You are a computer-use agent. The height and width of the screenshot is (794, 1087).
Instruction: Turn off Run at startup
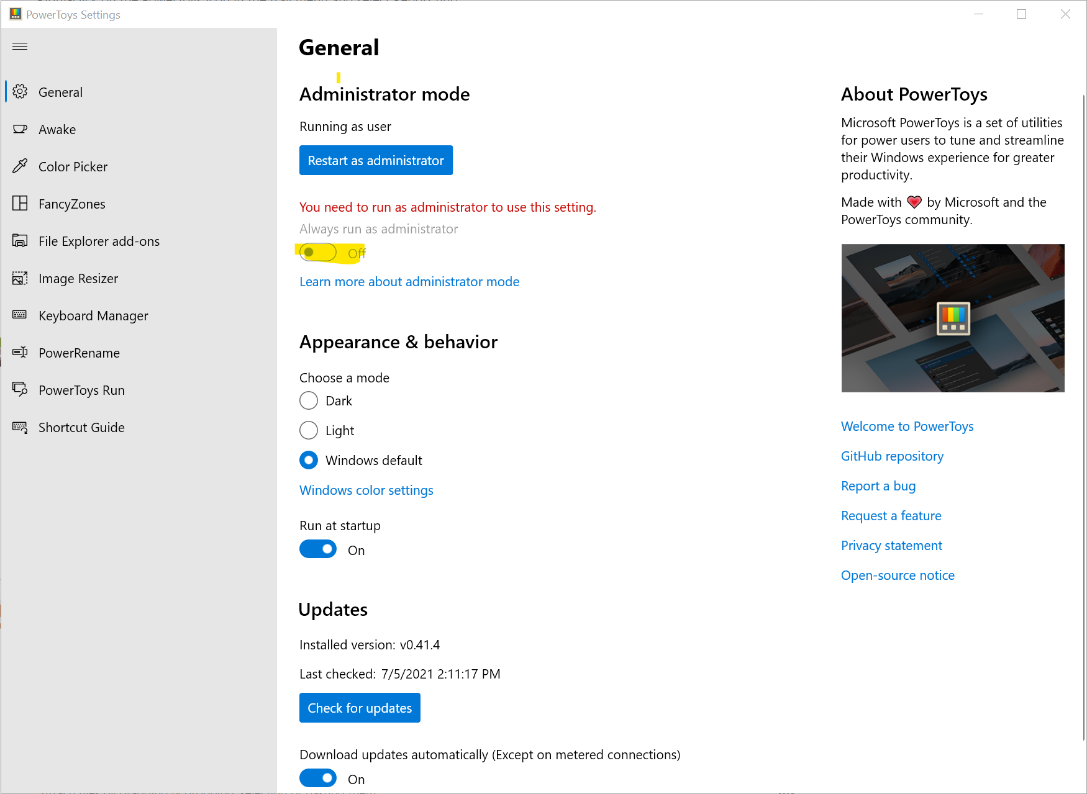317,549
